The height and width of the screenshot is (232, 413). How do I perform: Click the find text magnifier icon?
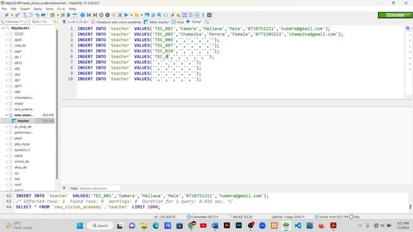159,15
